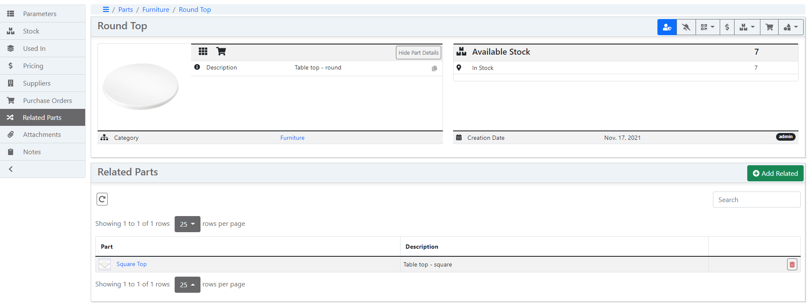Delete the Square Top related part
The height and width of the screenshot is (308, 810).
792,264
